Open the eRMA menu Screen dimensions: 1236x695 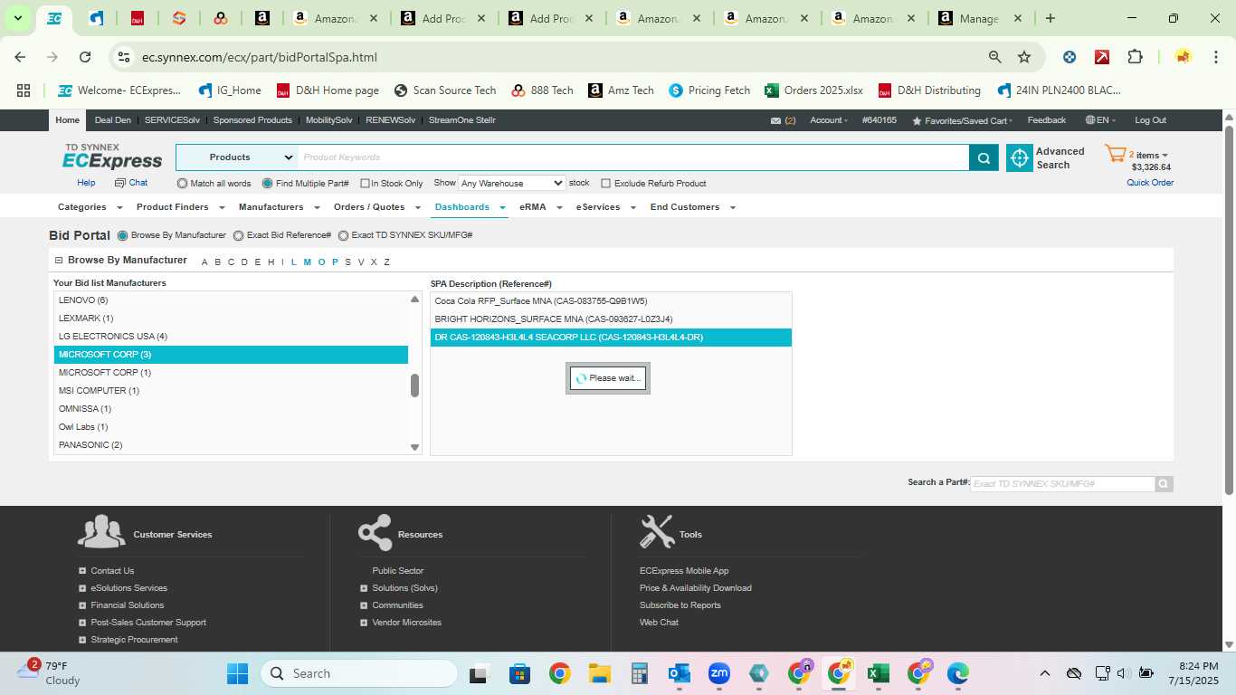click(x=539, y=207)
